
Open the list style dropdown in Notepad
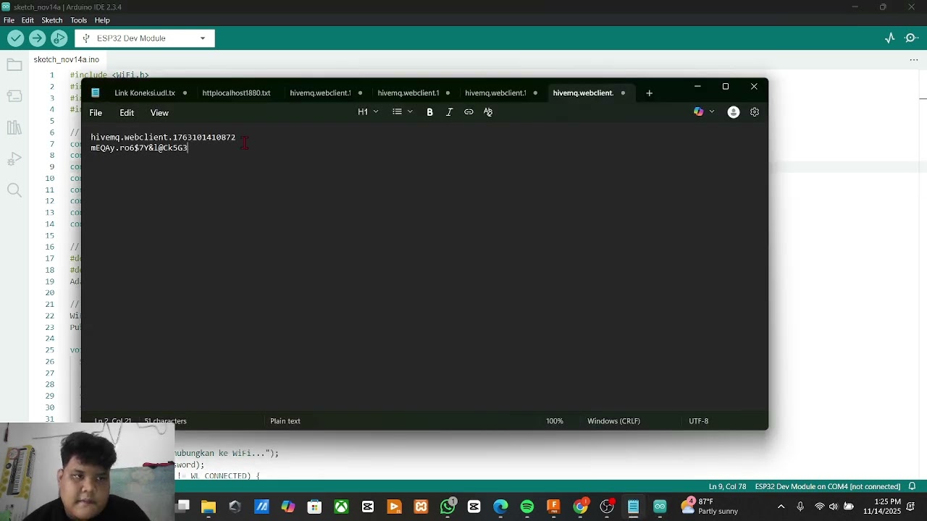(x=402, y=112)
